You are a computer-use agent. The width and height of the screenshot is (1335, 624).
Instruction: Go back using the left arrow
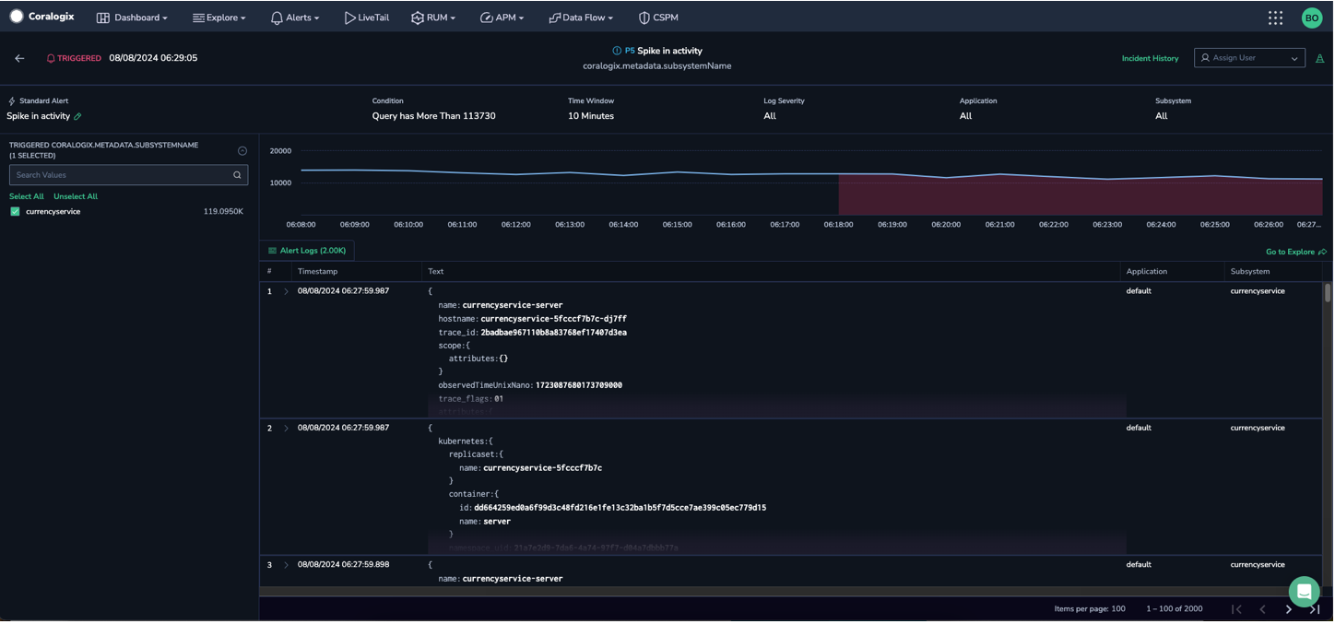19,58
